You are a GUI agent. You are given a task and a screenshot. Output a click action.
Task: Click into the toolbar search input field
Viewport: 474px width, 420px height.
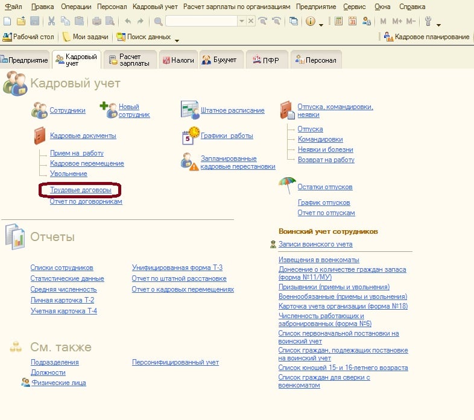click(201, 21)
